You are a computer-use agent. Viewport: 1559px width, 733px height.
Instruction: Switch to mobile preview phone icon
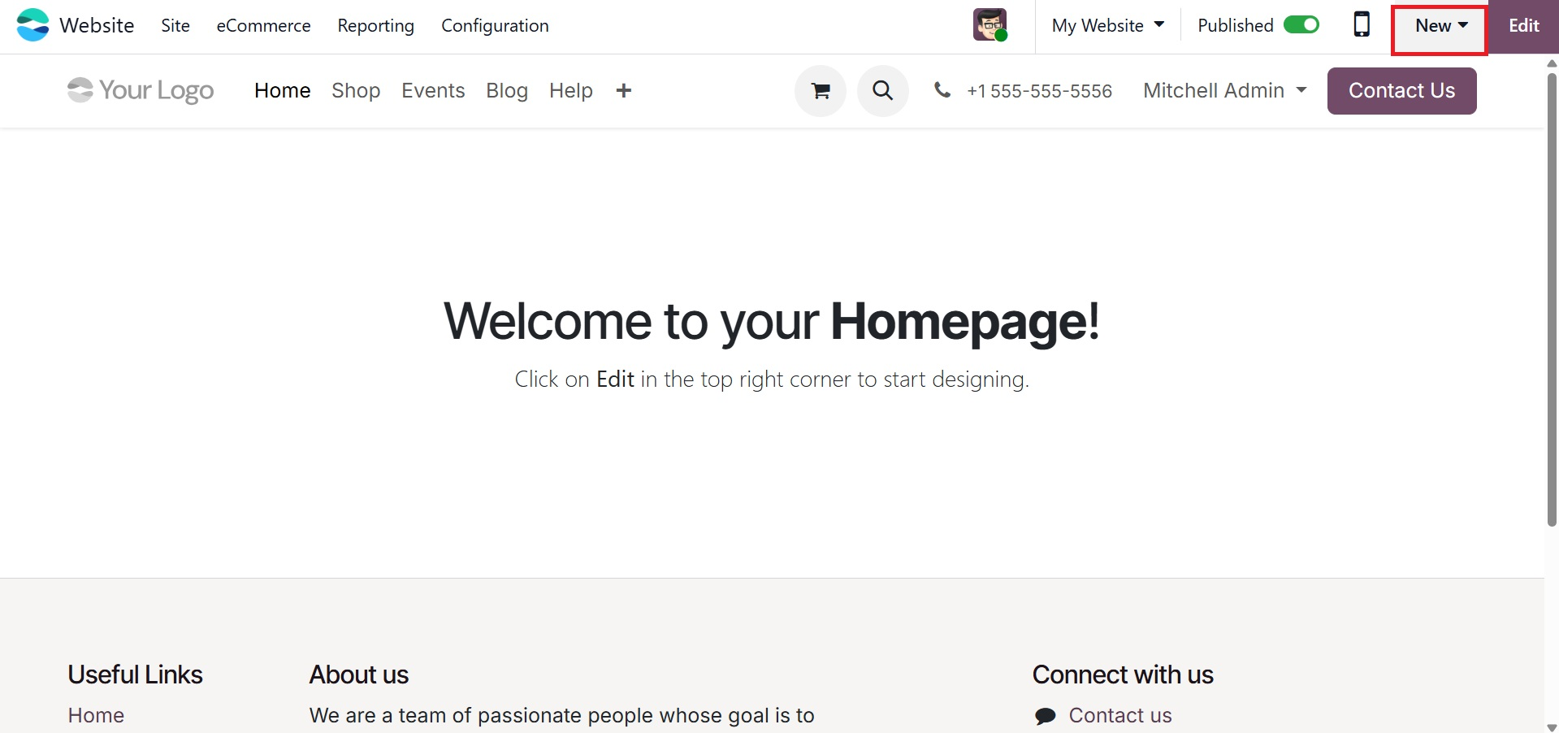(x=1362, y=25)
